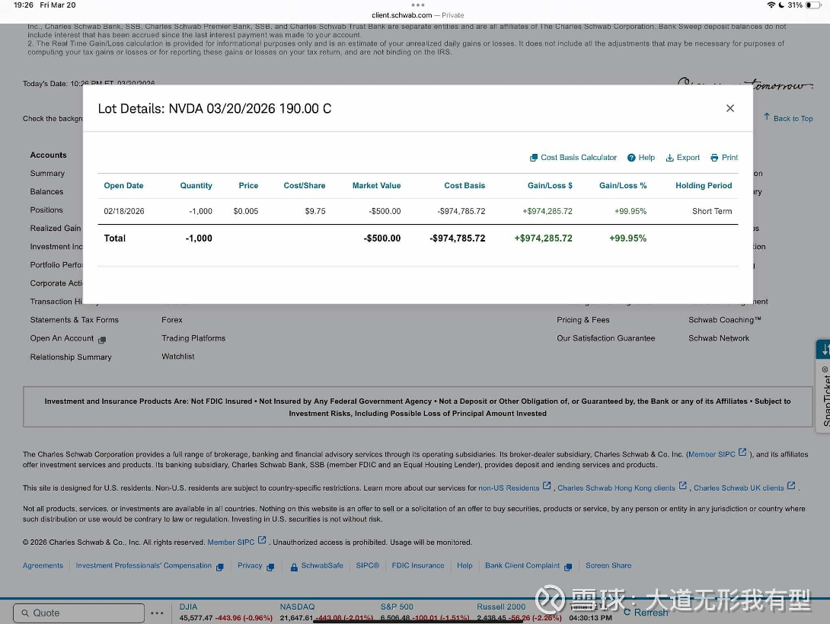Follow Charles Schwab Hong Kong clients link
Viewport: 830px width, 624px height.
tap(616, 488)
